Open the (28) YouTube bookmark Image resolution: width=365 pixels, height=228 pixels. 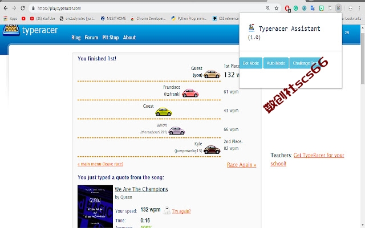tap(42, 18)
